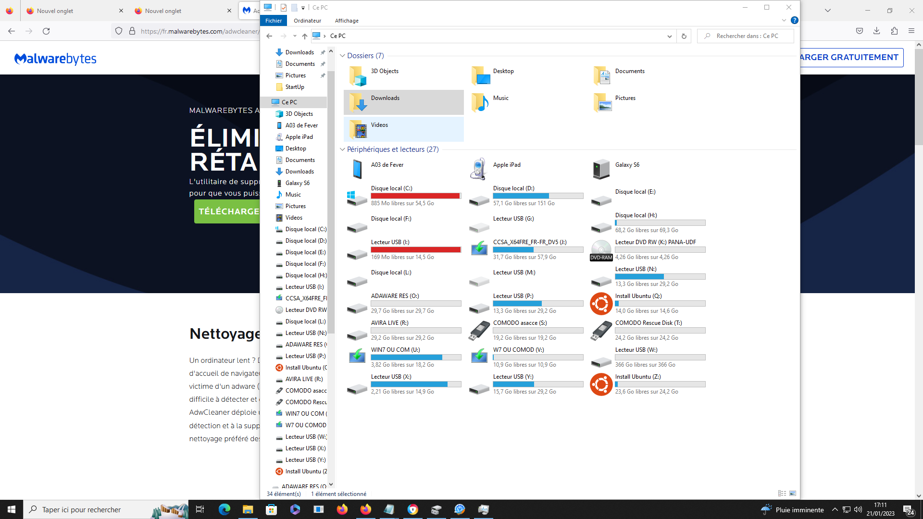The image size is (923, 519).
Task: Open Install Ubuntu (Z:) Ubuntu icon
Action: [601, 384]
